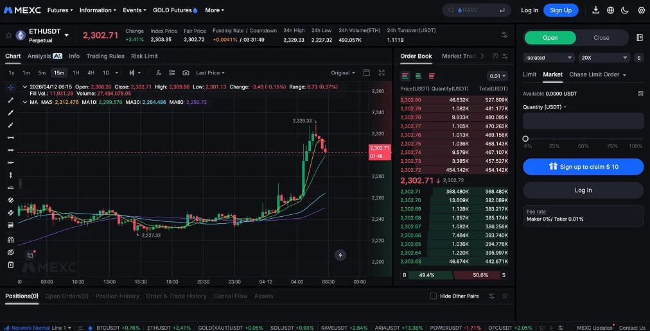Select the horizontal line drawing tool
The height and width of the screenshot is (331, 650).
pos(11,137)
